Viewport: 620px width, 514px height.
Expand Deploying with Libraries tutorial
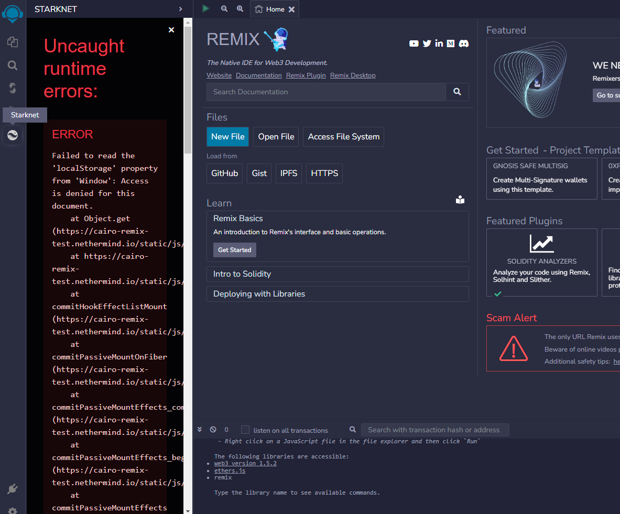338,294
